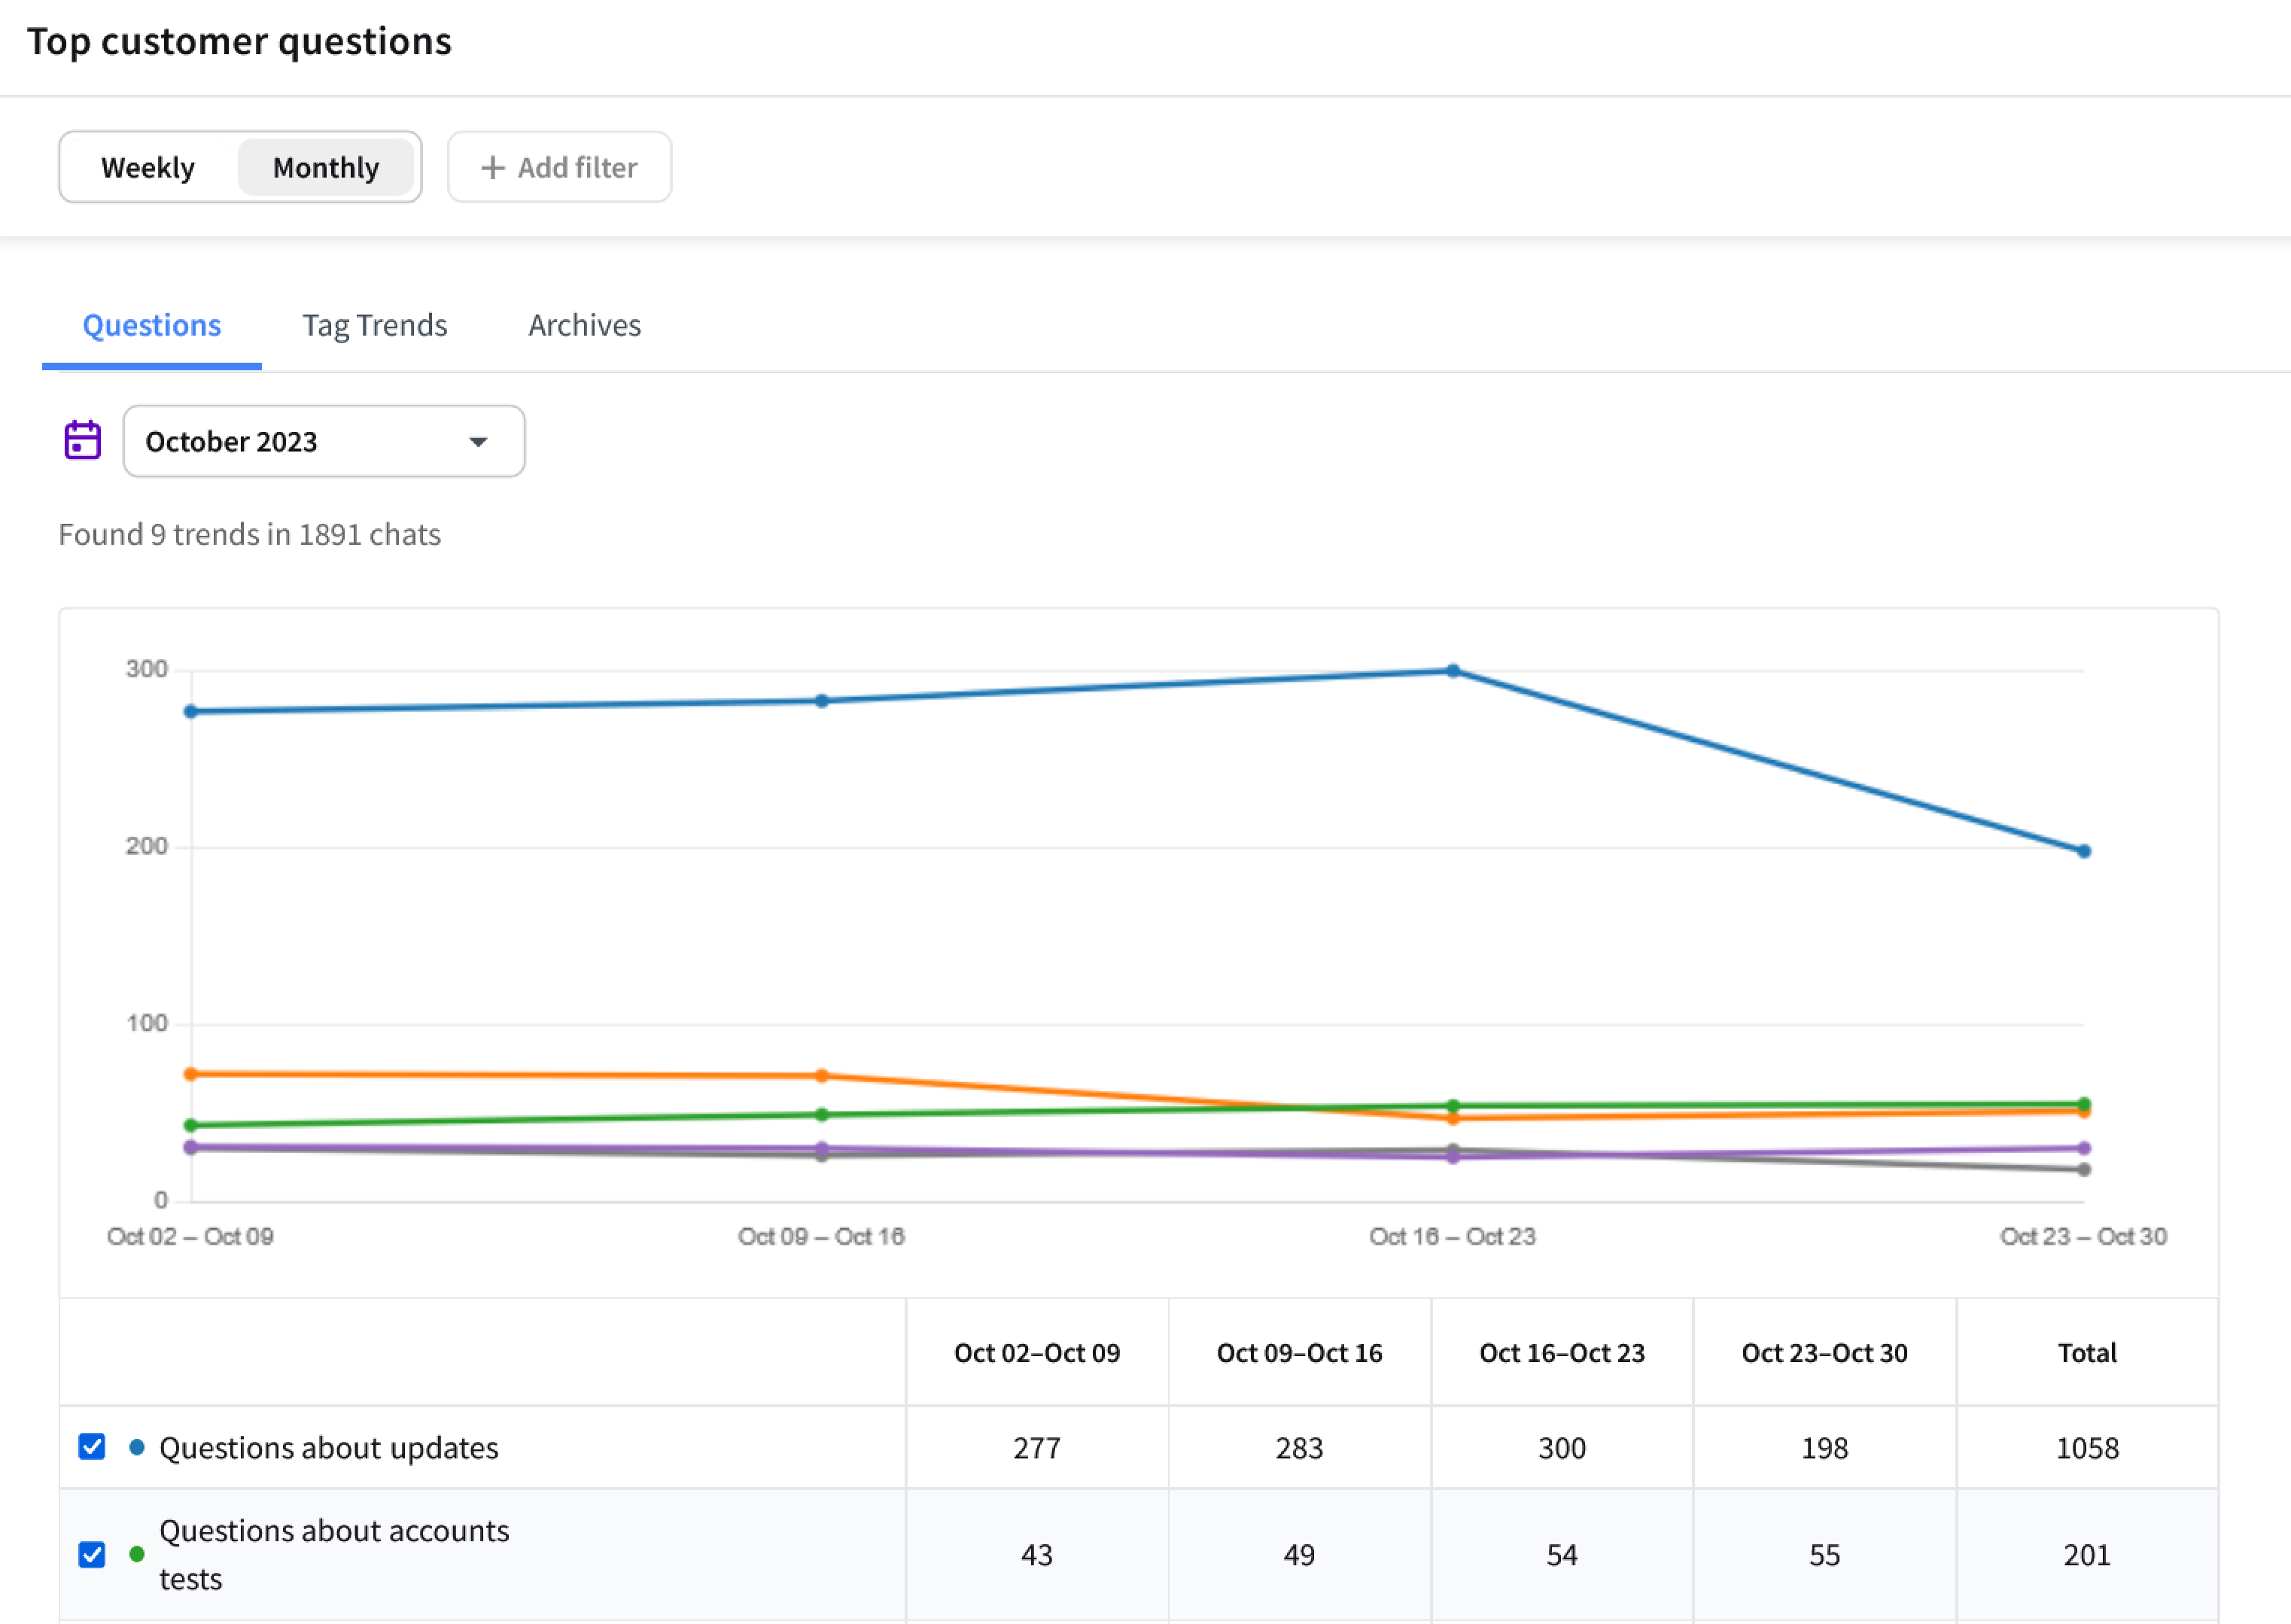Click the cell with value 277
The image size is (2291, 1624).
pyautogui.click(x=1037, y=1448)
